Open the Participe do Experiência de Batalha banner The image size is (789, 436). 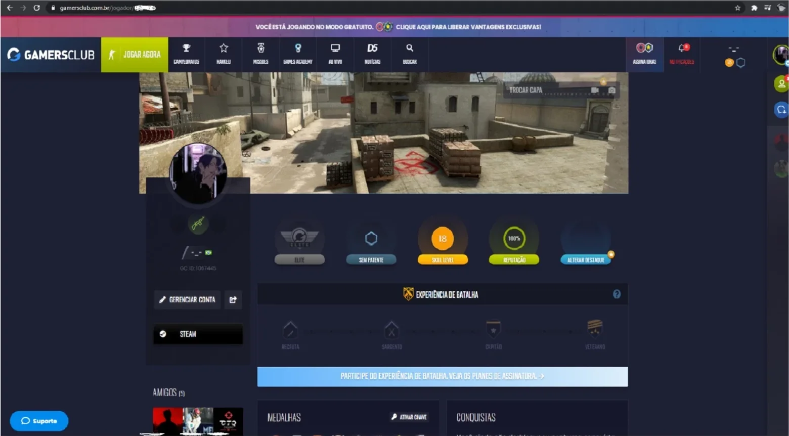[x=443, y=376]
